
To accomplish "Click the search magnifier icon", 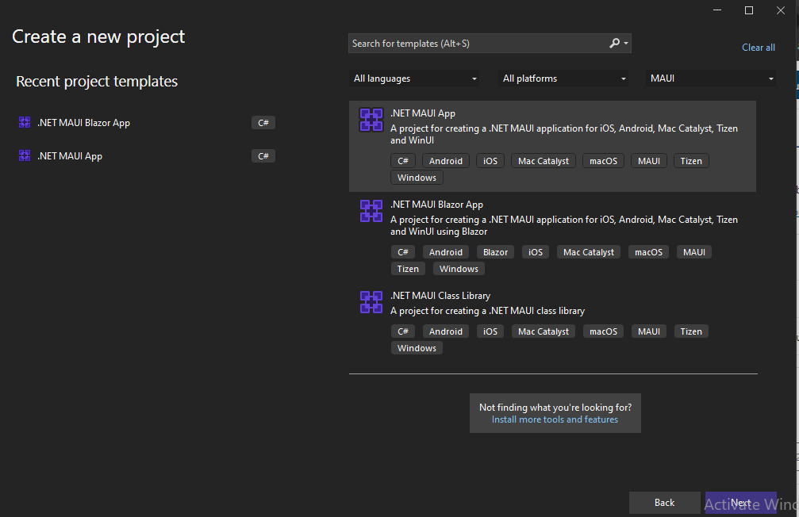I will pyautogui.click(x=615, y=44).
